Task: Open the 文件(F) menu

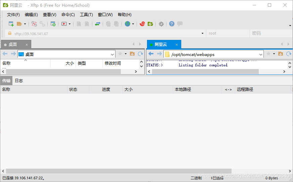Action: pyautogui.click(x=13, y=15)
